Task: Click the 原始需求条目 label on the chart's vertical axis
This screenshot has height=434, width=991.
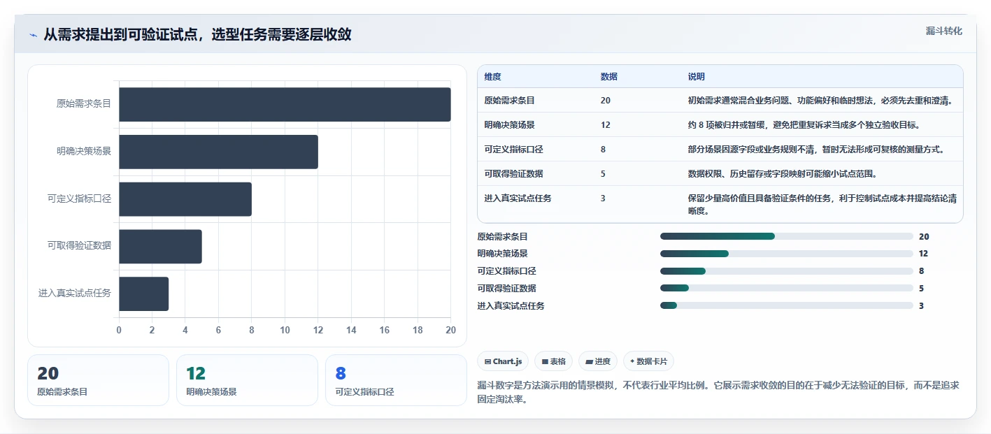Action: [x=84, y=104]
